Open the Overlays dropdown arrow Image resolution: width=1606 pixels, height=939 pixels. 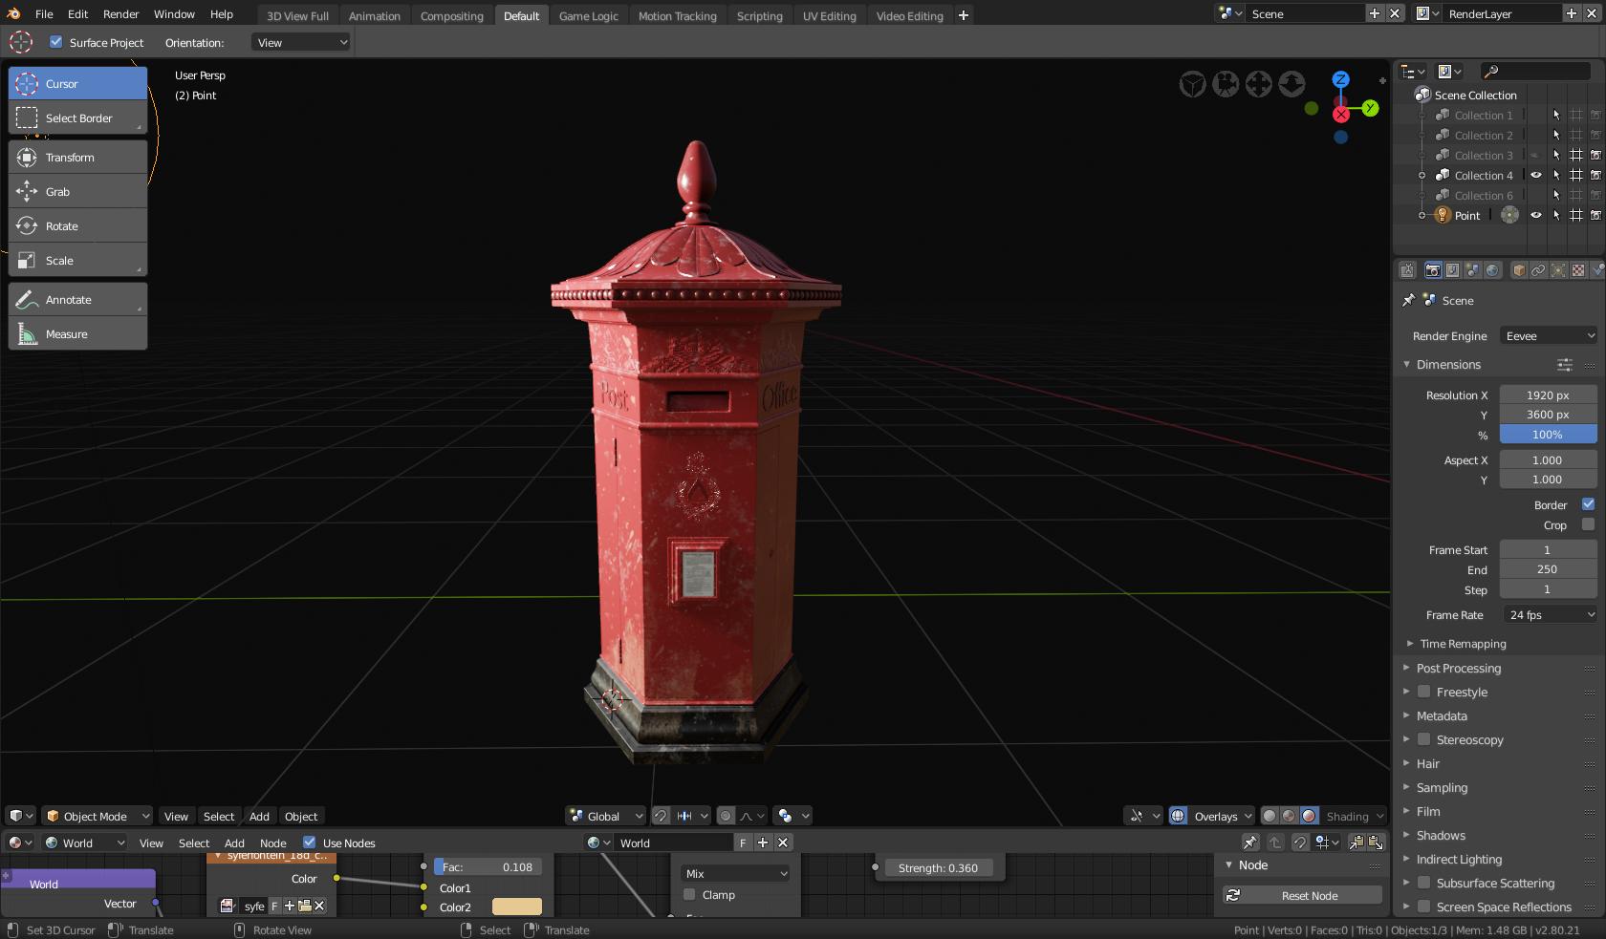coord(1248,816)
